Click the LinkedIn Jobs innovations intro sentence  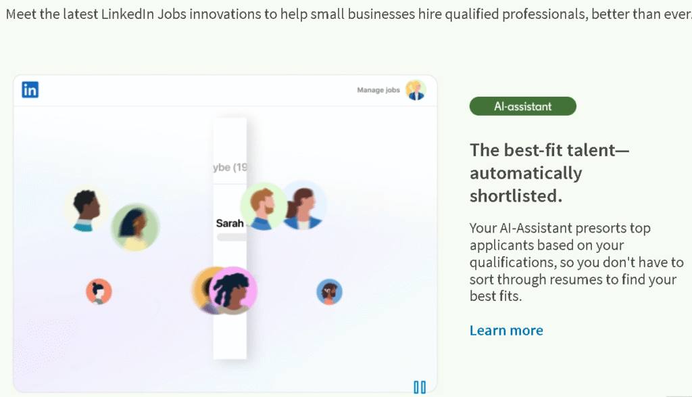click(x=346, y=15)
